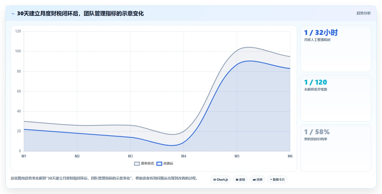
Task: Click the M3 x-axis label
Action: pos(131,156)
